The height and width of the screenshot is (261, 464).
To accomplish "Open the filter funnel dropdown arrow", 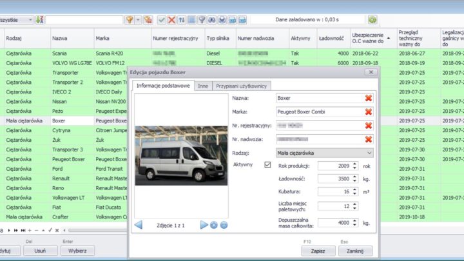I will coord(139,20).
